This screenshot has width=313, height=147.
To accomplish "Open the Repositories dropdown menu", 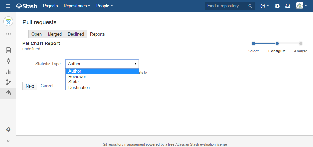I will pos(77,6).
